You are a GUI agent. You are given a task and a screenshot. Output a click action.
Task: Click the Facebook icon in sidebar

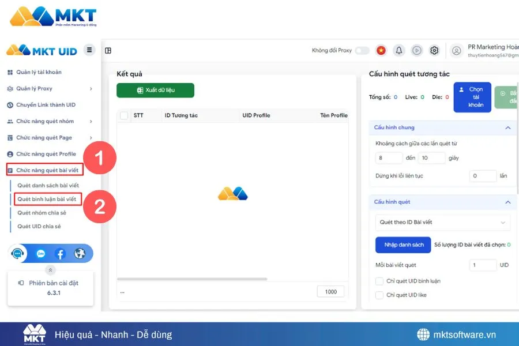[x=62, y=253]
